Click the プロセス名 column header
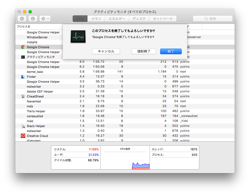250x195 pixels. tap(24, 27)
